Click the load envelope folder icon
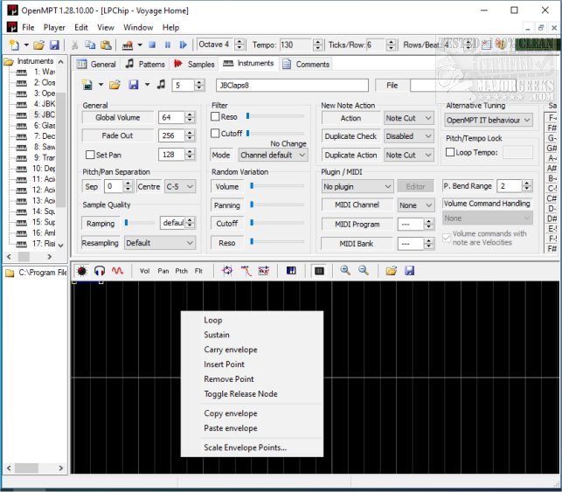The image size is (562, 492). point(391,271)
